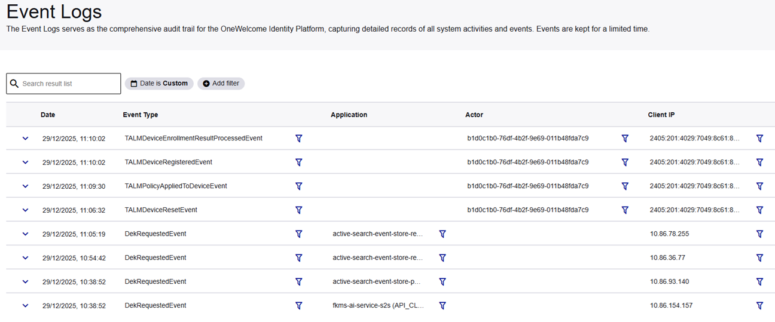Filter by actor in TALMDeviceResetEvent row
This screenshot has height=322, width=775.
click(x=625, y=210)
